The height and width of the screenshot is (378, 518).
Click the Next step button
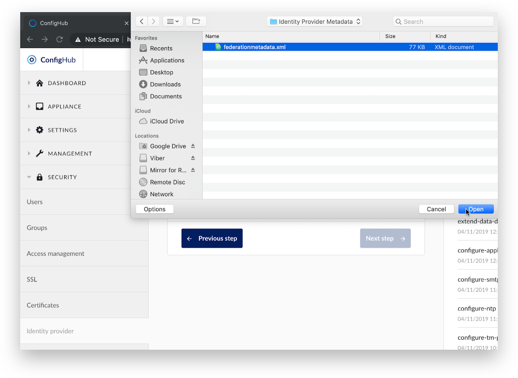coord(385,238)
